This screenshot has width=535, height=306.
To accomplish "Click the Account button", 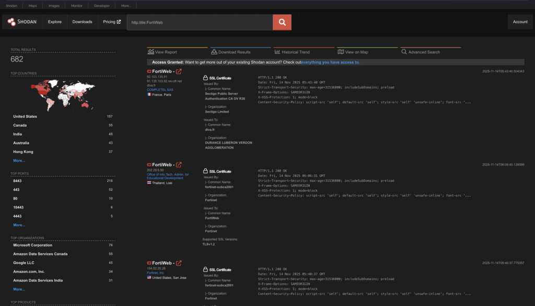I will point(520,22).
